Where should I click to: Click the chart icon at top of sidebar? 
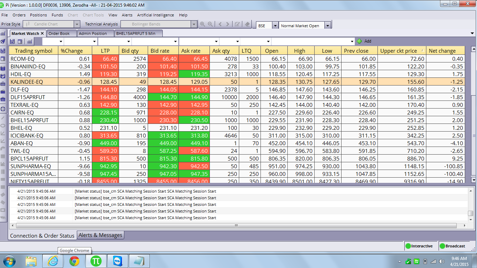pos(3,34)
